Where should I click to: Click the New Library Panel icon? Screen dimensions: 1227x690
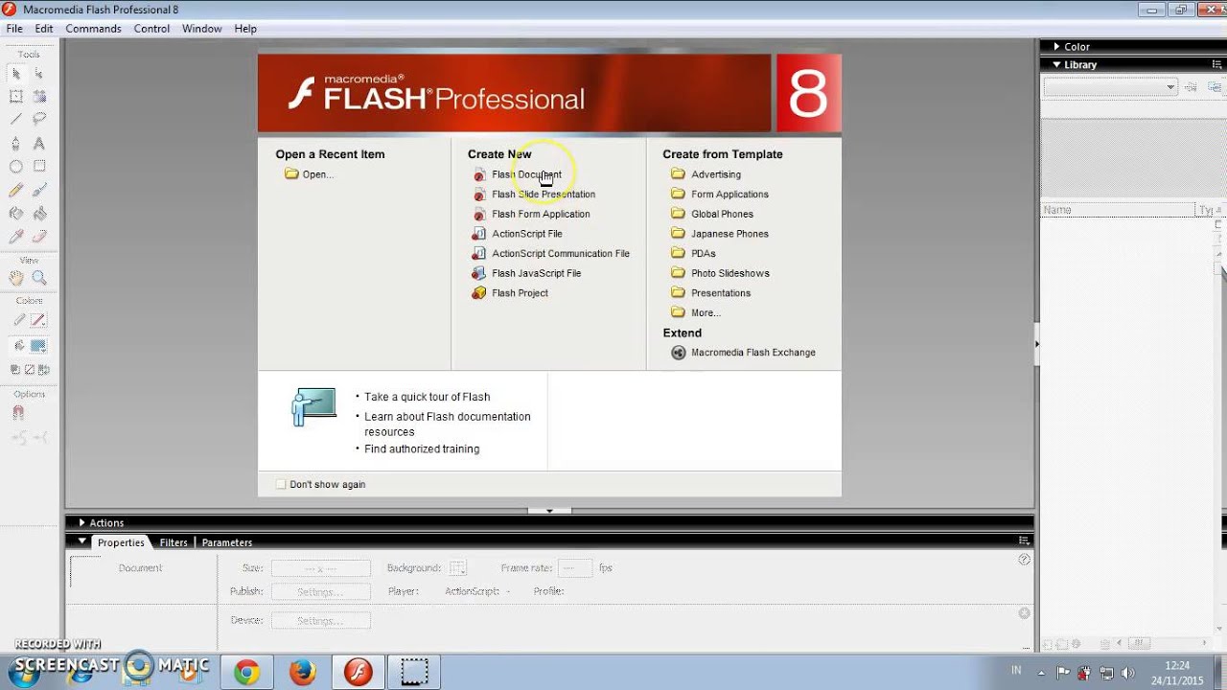tap(1215, 87)
